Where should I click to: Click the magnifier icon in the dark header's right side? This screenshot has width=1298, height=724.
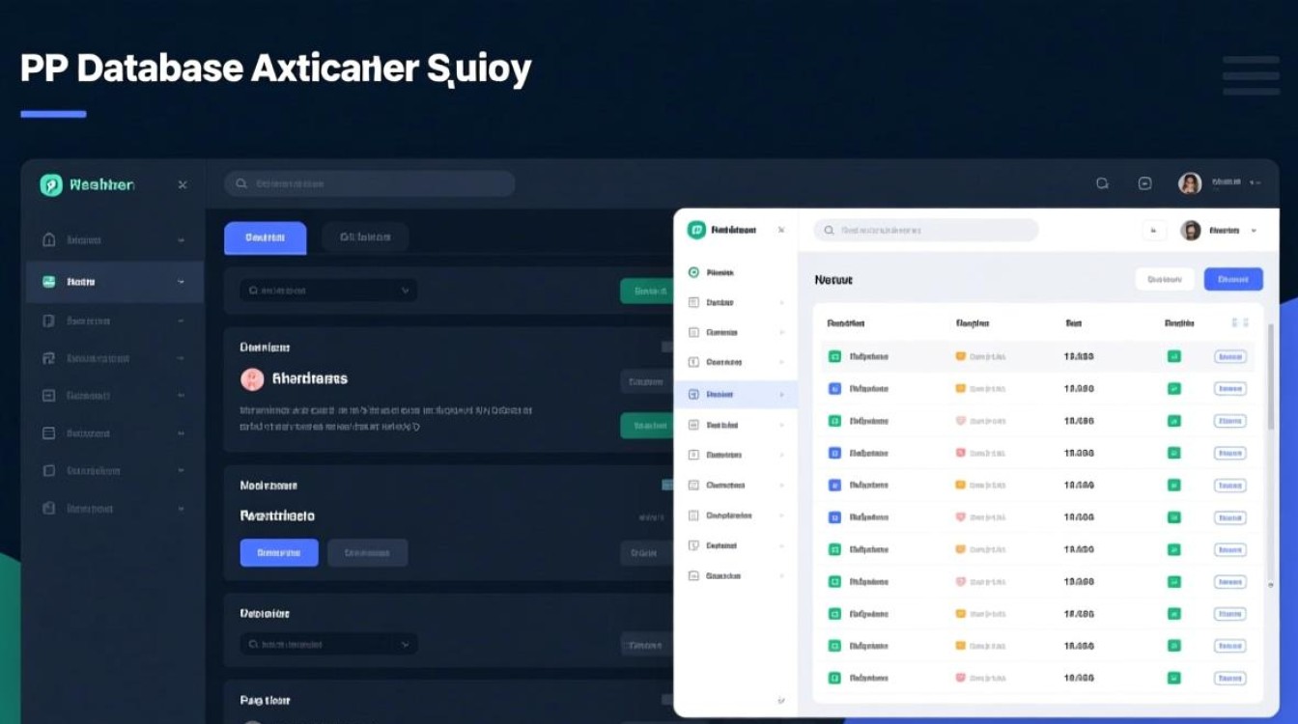[x=1102, y=183]
